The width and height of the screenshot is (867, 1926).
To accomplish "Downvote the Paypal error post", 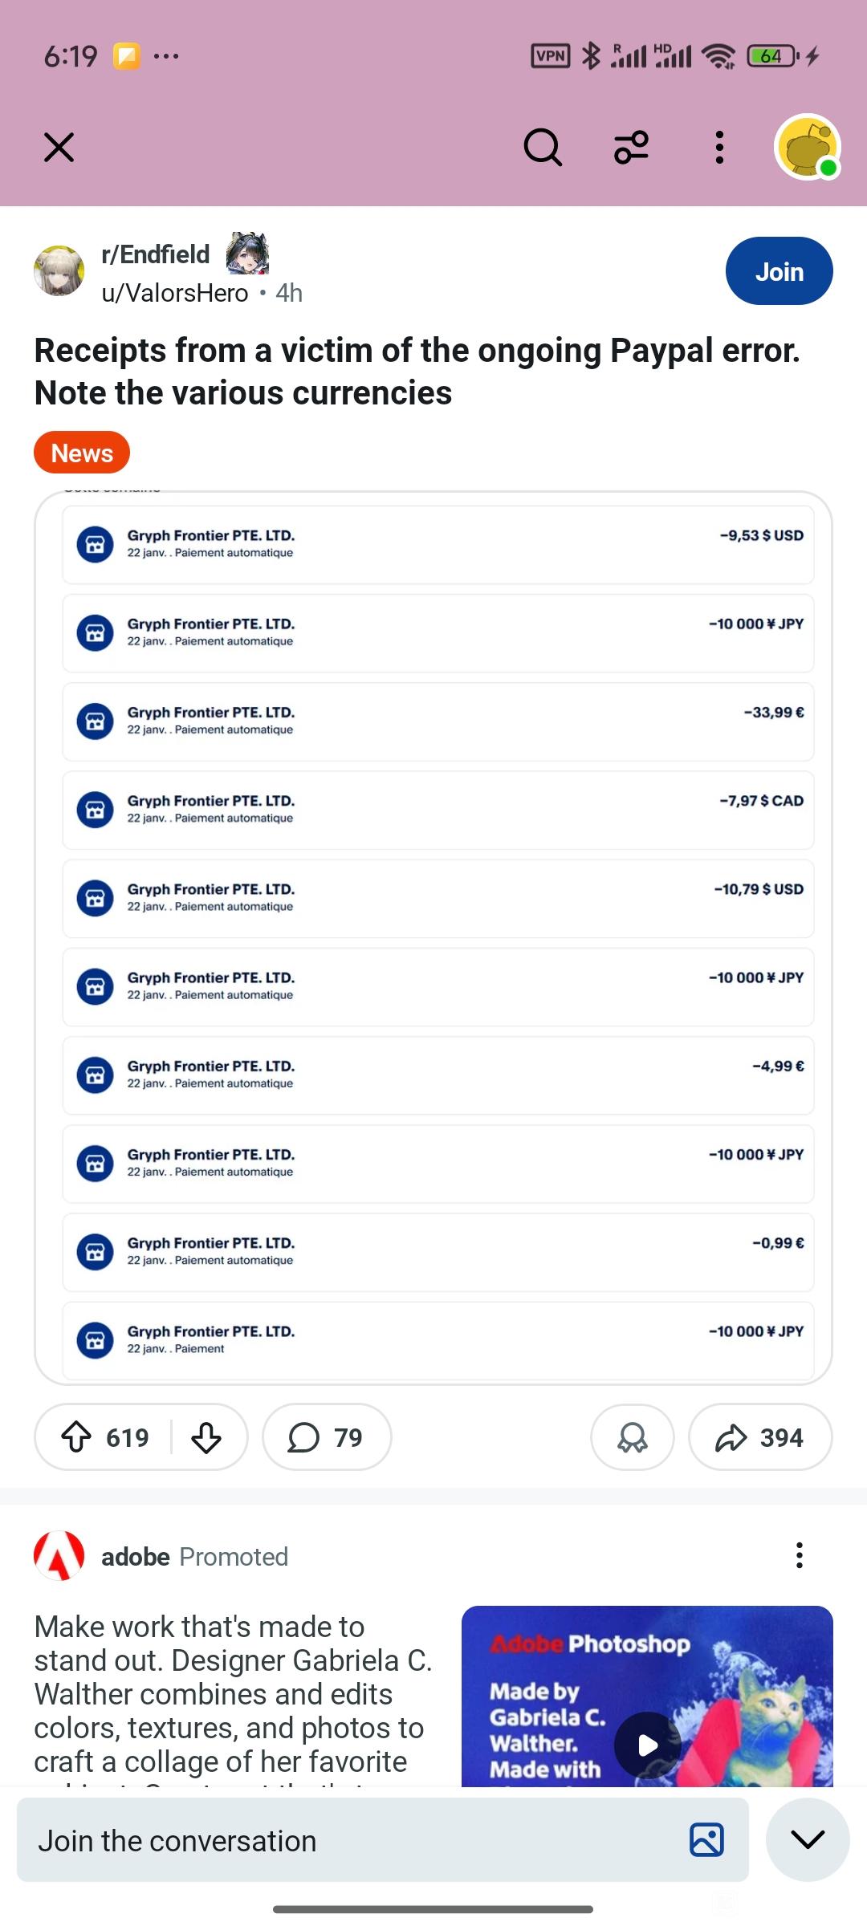I will coord(206,1437).
